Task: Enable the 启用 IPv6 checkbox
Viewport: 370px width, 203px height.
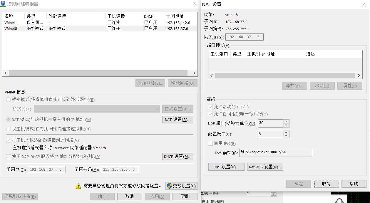Action: coord(210,143)
